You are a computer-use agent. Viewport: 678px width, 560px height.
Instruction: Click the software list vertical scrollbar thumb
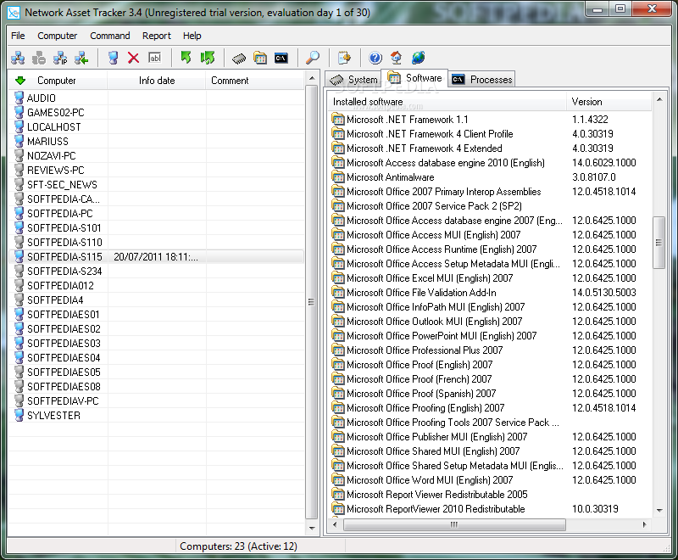coord(659,243)
